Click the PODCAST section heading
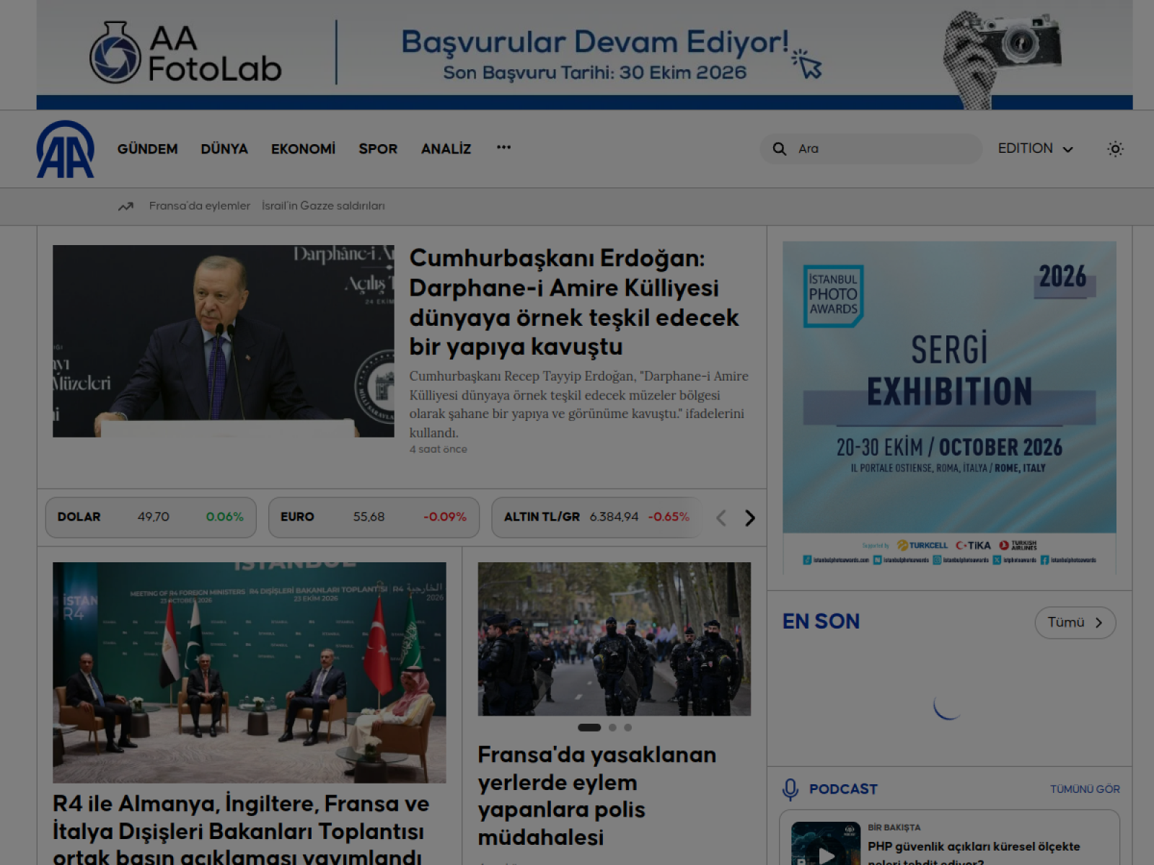The image size is (1154, 865). tap(843, 789)
